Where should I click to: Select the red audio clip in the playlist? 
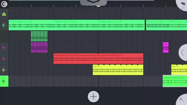coord(98,59)
